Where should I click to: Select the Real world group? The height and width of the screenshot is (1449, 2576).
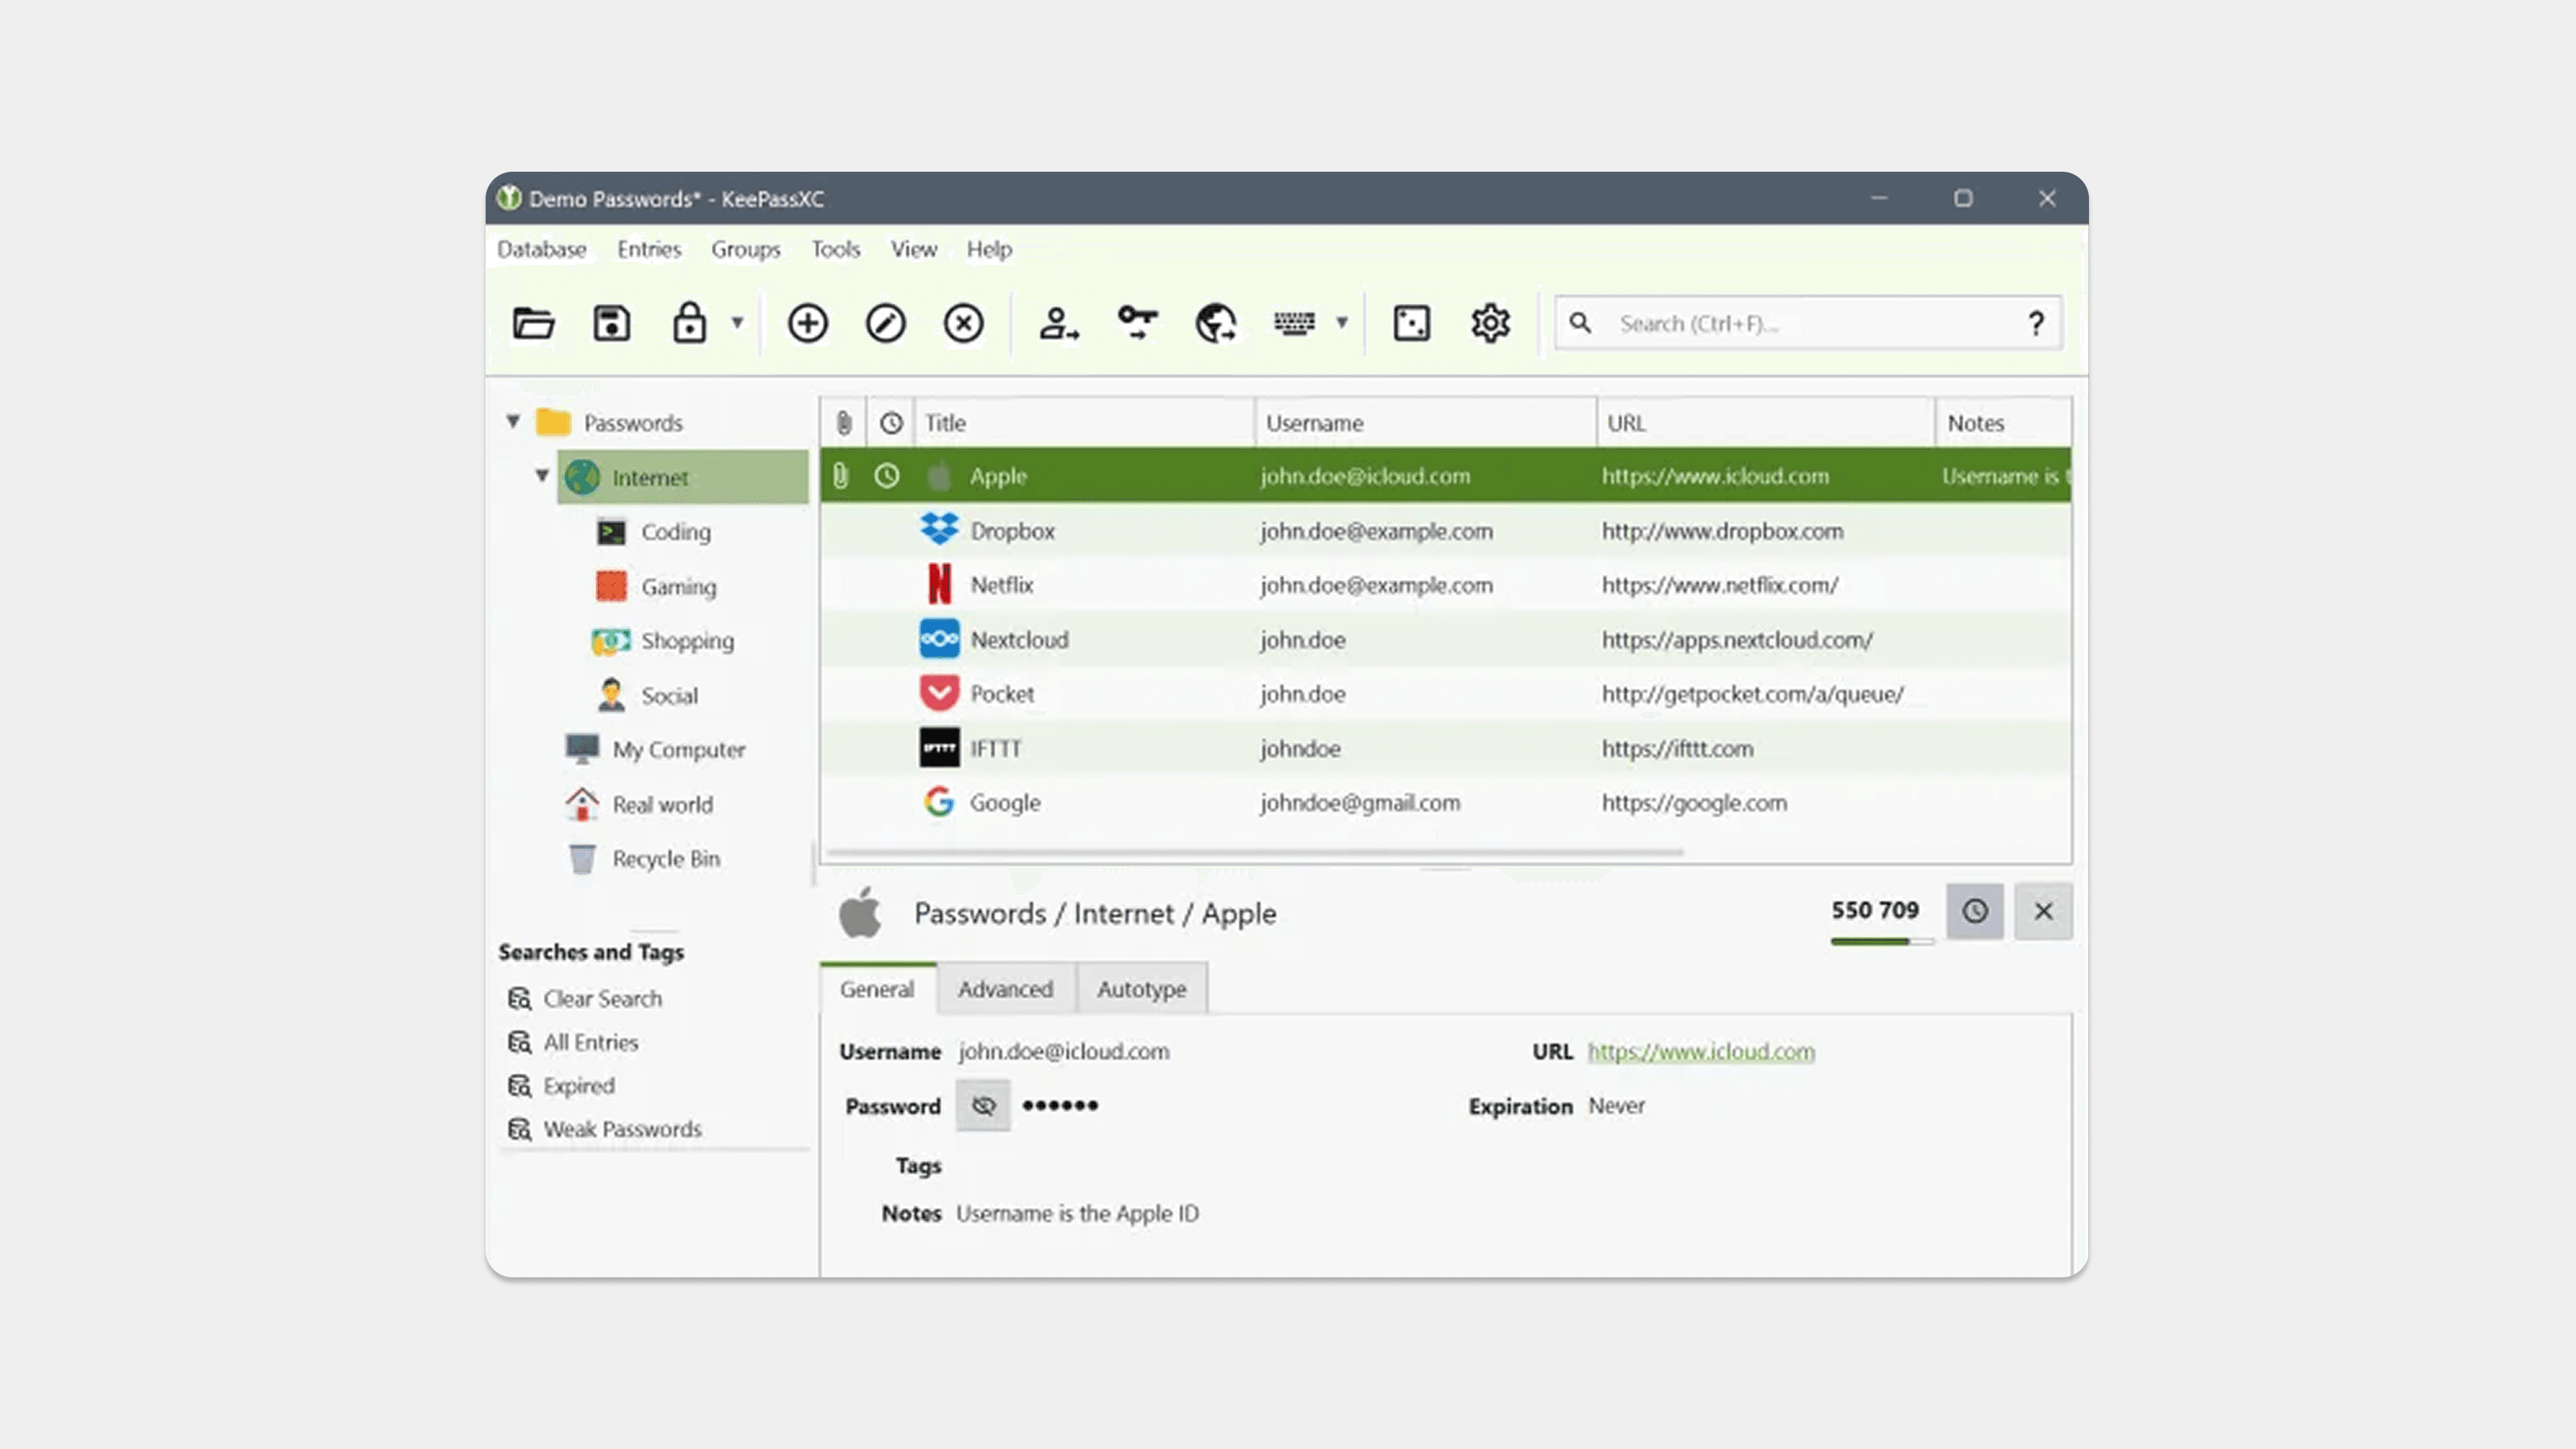tap(662, 805)
